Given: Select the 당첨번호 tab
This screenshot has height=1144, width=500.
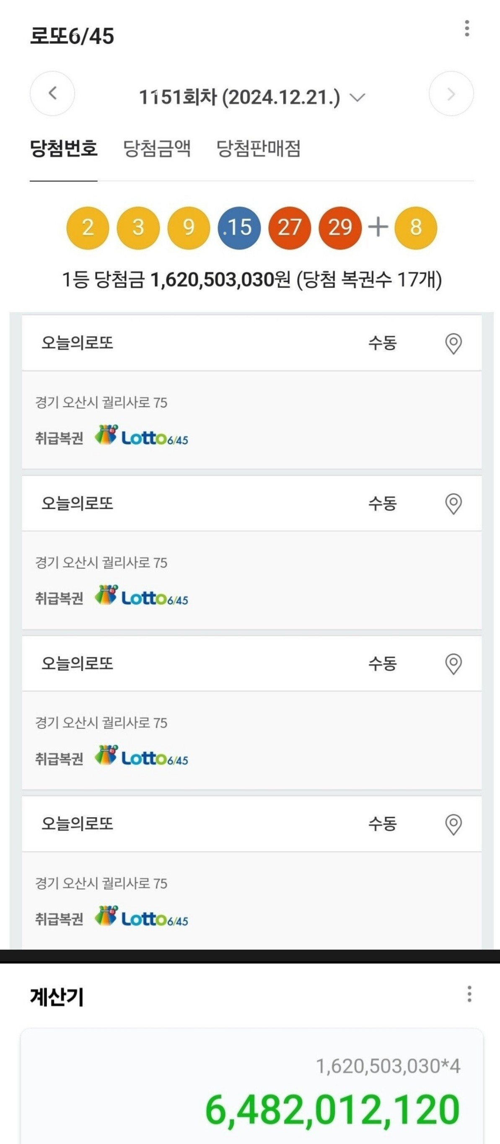Looking at the screenshot, I should (x=64, y=148).
